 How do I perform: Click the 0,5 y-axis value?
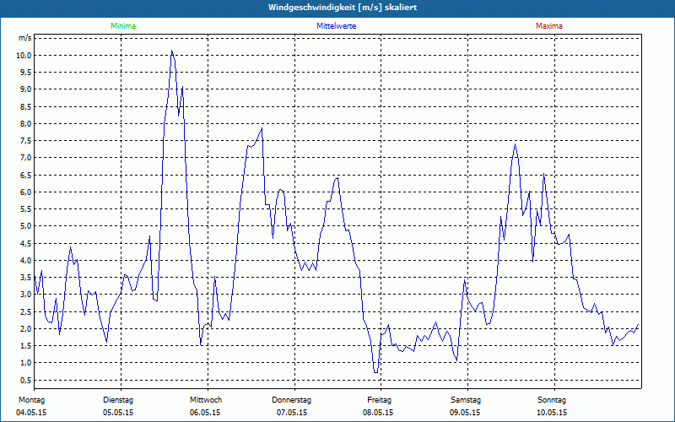click(26, 380)
